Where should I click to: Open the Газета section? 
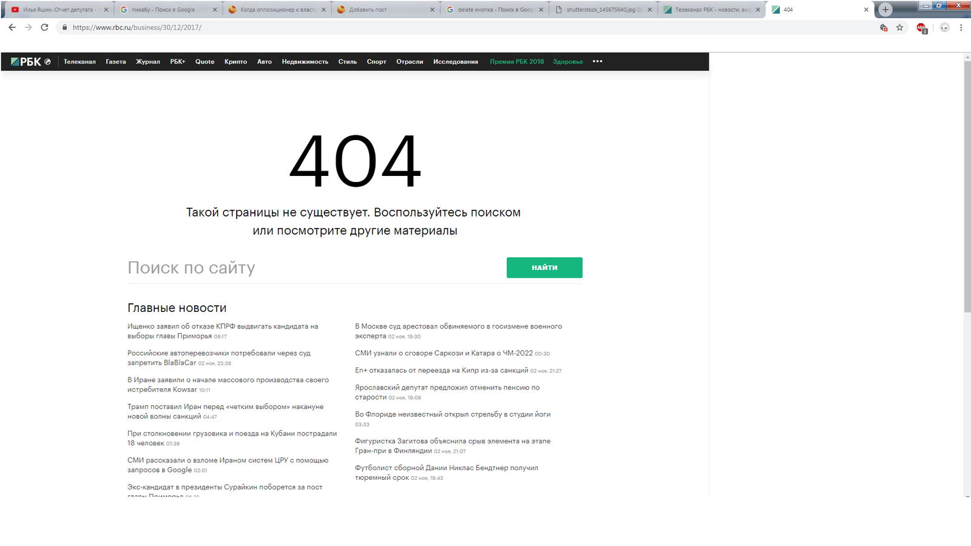pos(116,62)
